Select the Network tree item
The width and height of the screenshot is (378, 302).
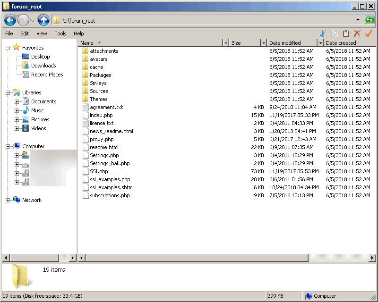[32, 200]
